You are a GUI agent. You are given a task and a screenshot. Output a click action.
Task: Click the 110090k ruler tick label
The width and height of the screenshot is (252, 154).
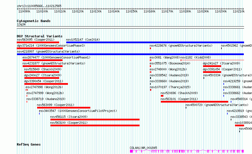coord(24,11)
